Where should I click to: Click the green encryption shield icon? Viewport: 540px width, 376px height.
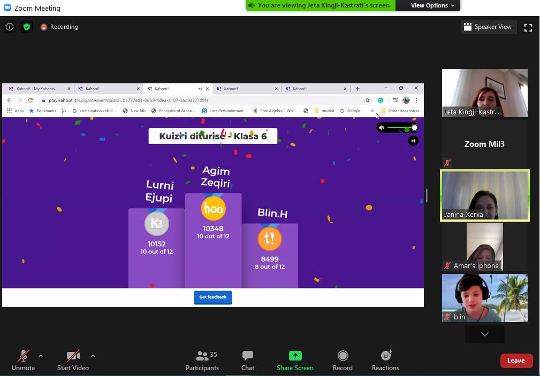click(27, 27)
